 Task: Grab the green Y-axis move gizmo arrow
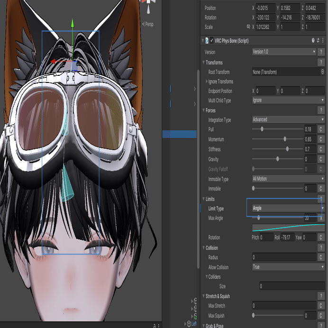[x=73, y=23]
